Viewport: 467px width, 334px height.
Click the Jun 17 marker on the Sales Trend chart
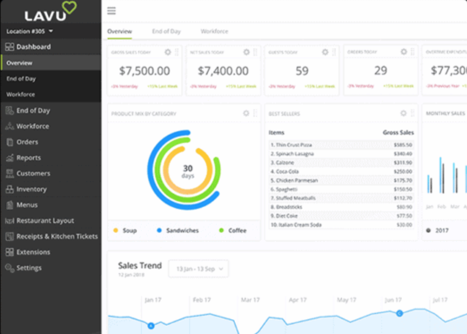click(399, 313)
